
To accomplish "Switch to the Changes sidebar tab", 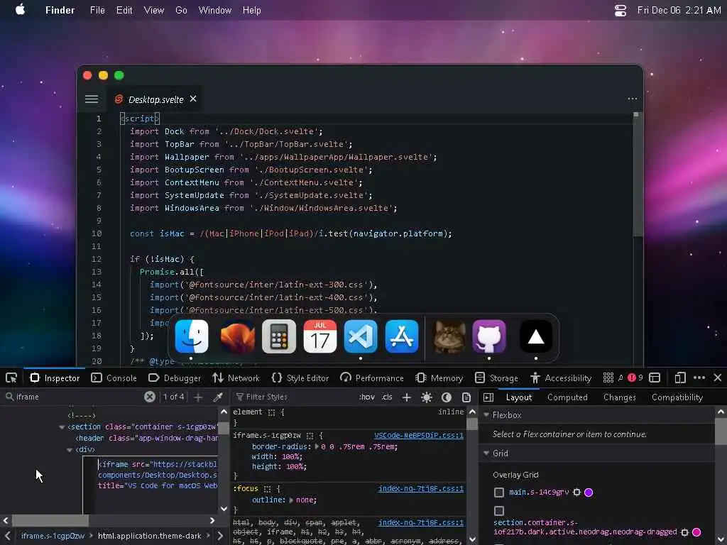I will (619, 397).
